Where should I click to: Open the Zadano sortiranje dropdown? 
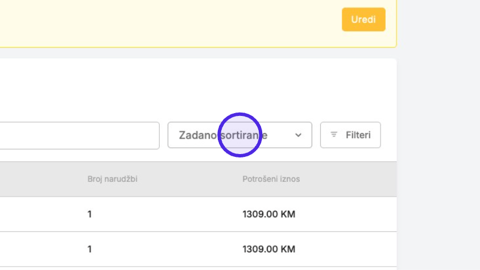[239, 135]
